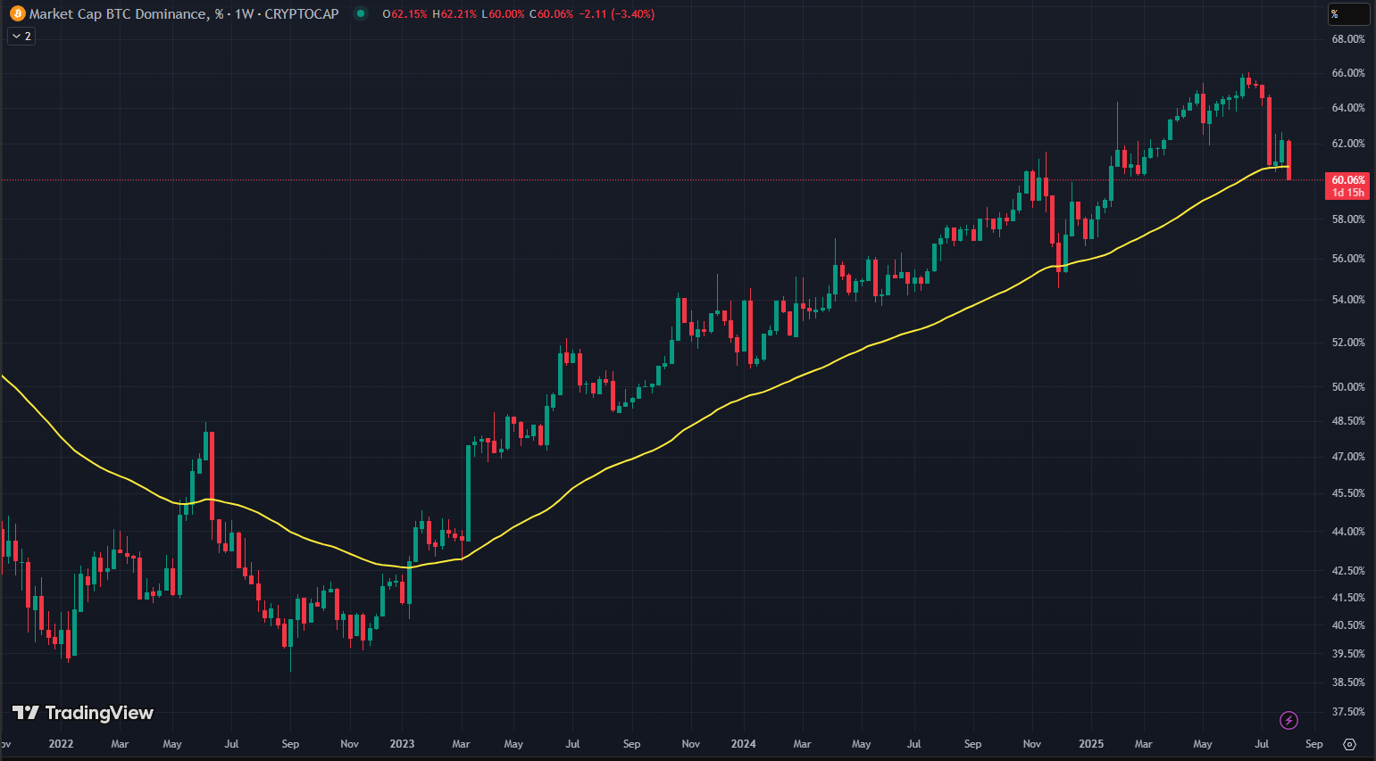Click the Nov label just before 2023
Image resolution: width=1376 pixels, height=761 pixels.
[x=349, y=744]
